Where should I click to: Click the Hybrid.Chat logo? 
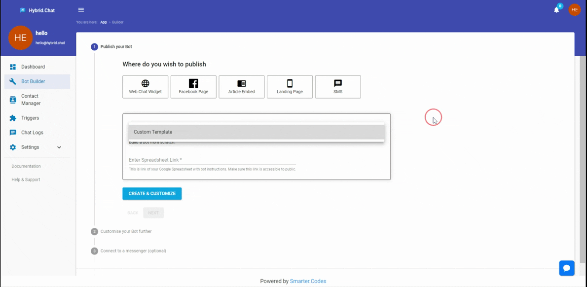pyautogui.click(x=37, y=10)
